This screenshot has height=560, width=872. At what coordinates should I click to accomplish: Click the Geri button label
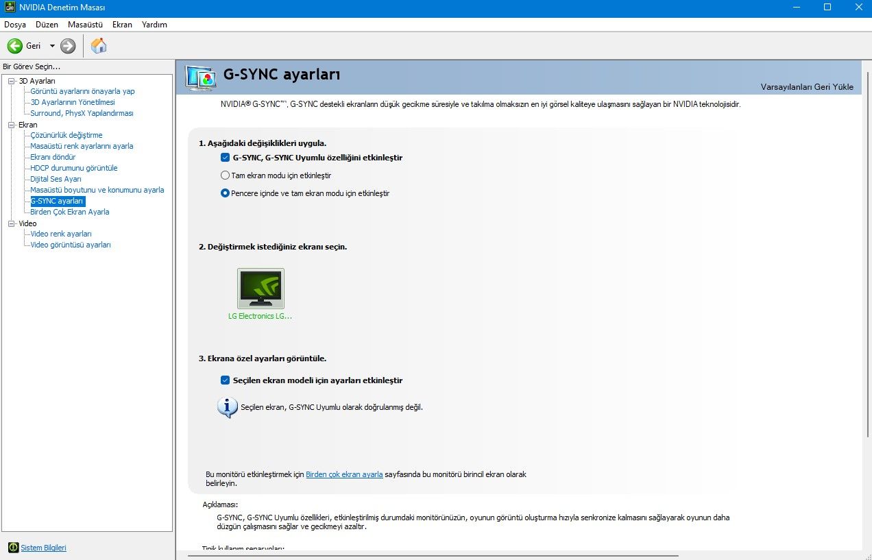coord(34,46)
